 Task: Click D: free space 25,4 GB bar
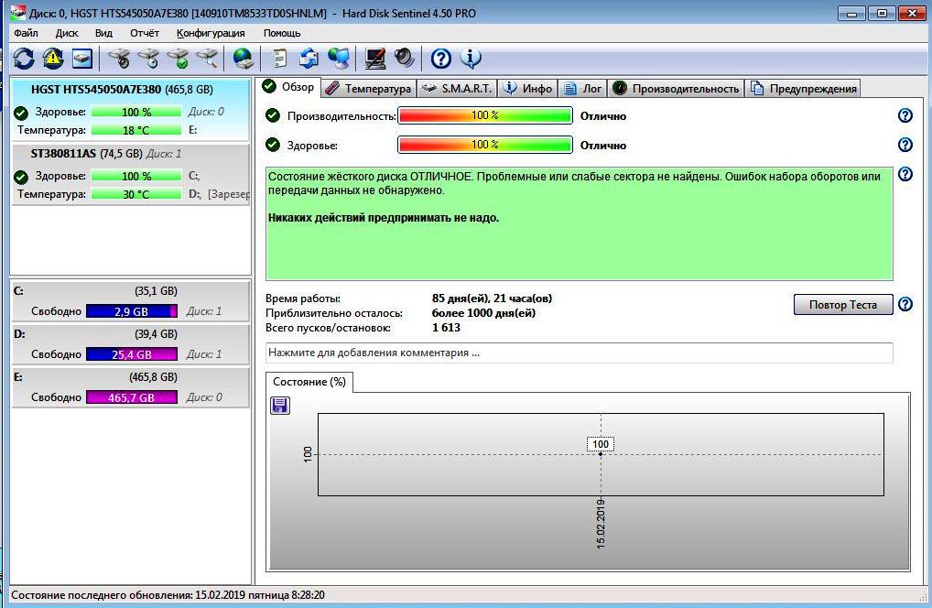point(132,354)
